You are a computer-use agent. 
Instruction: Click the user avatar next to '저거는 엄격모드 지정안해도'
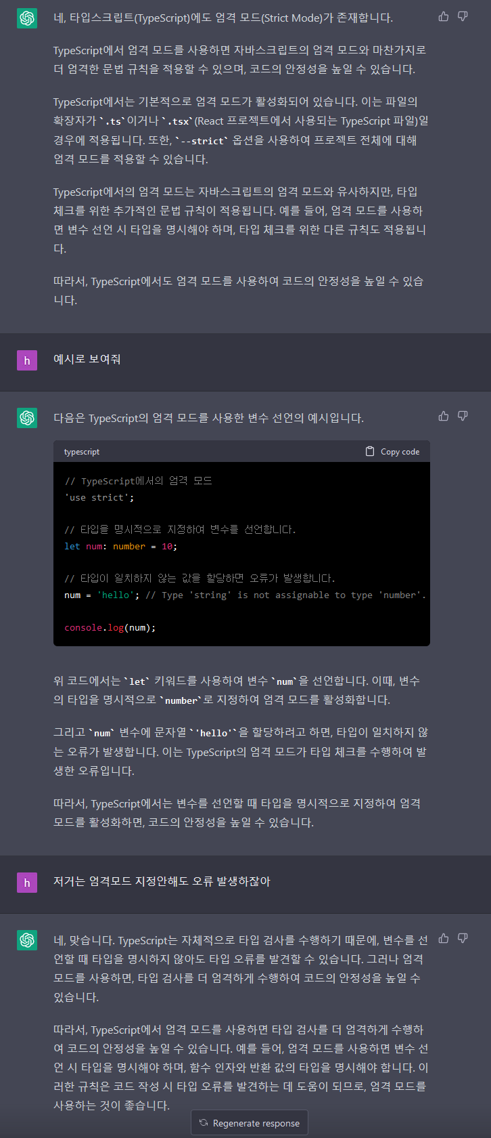click(x=27, y=883)
